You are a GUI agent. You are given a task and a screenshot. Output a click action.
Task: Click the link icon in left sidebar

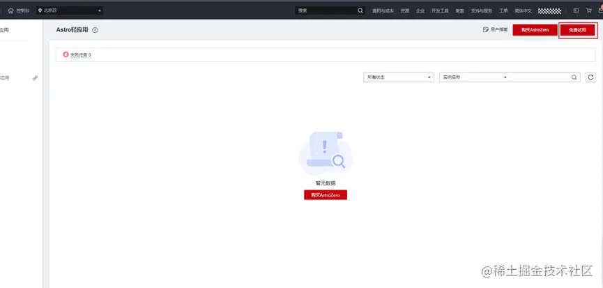(x=35, y=78)
